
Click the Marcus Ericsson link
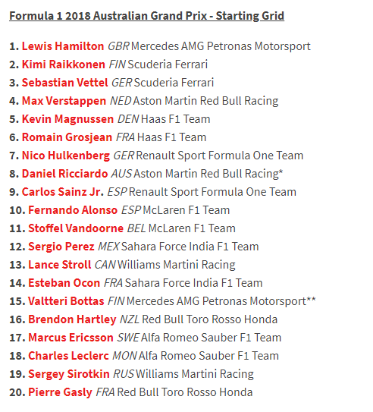point(71,338)
